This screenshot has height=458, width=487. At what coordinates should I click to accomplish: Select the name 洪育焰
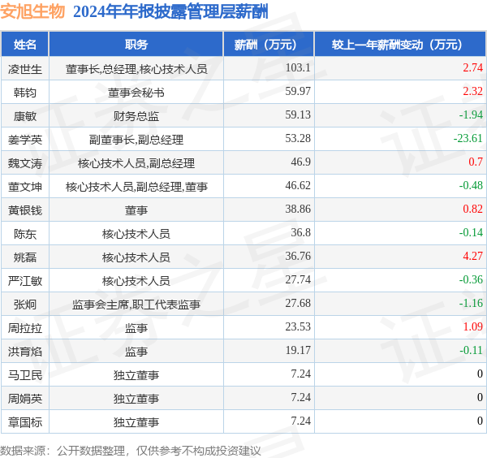click(25, 352)
